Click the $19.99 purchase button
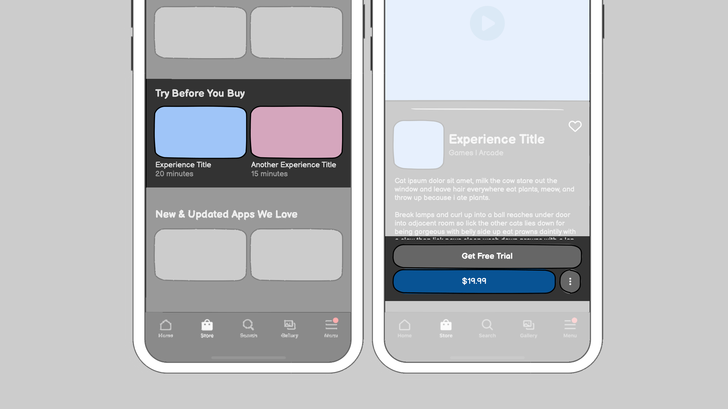This screenshot has height=409, width=728. [474, 281]
